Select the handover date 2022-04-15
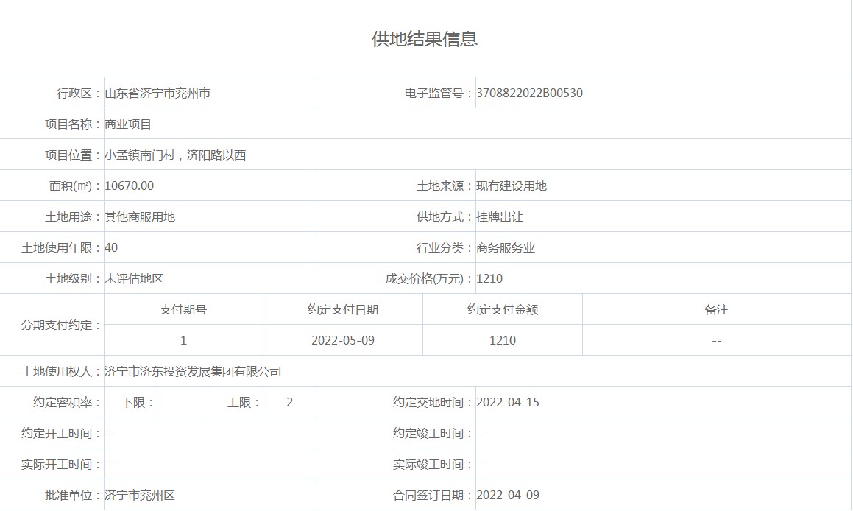853x511 pixels. point(508,403)
